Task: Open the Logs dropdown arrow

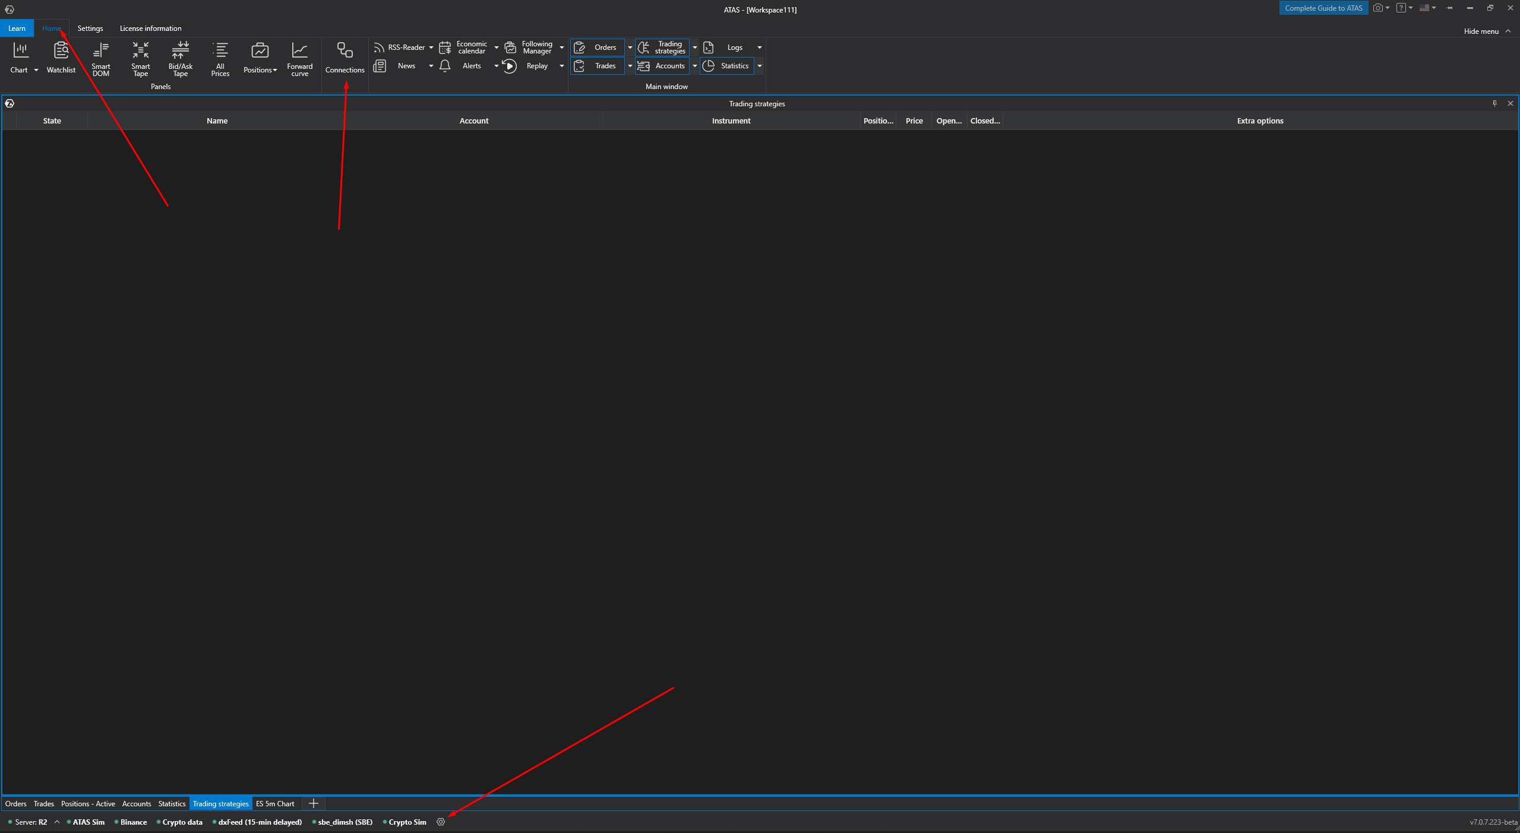Action: [x=759, y=47]
